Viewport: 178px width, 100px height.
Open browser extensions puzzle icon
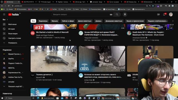point(161,6)
